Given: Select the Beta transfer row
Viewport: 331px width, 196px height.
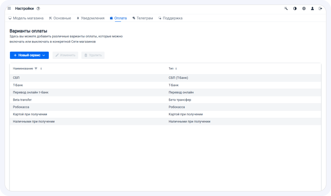Looking at the screenshot, I should click(x=165, y=100).
